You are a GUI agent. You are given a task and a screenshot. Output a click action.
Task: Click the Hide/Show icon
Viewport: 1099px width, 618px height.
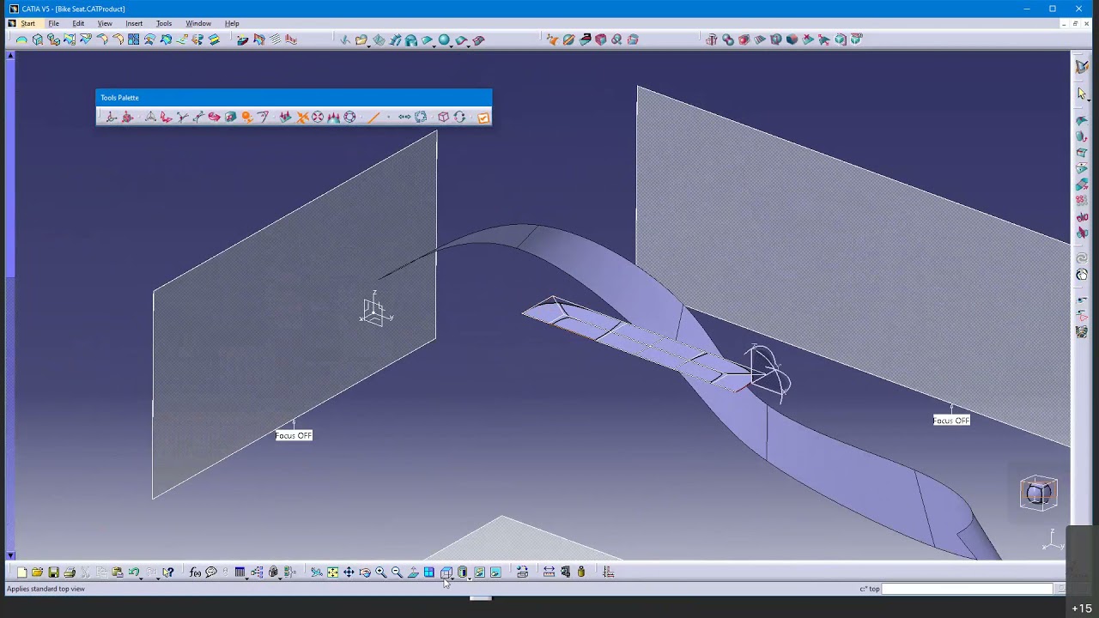pos(480,573)
